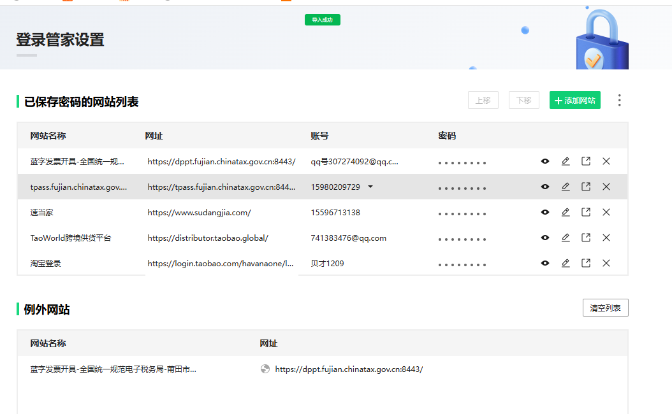Remove the 蓝字发票开具 saved entry
The image size is (672, 414).
(x=606, y=161)
